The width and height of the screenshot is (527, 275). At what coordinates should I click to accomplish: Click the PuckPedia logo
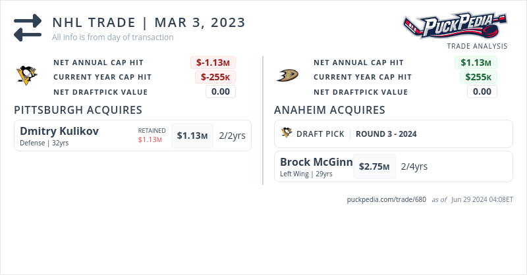(x=455, y=25)
